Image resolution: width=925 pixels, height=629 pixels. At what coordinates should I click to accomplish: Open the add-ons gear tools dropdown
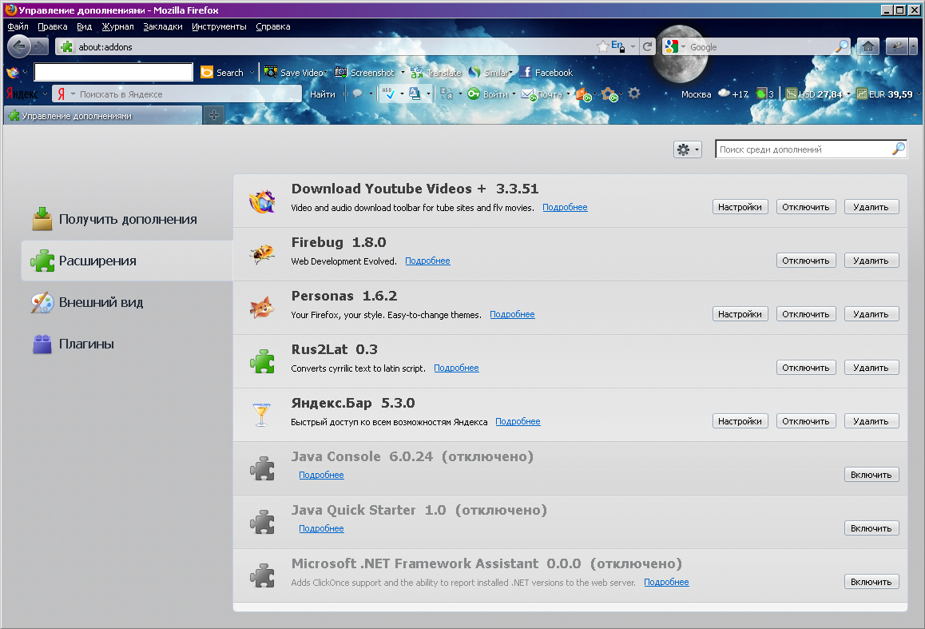coord(687,149)
